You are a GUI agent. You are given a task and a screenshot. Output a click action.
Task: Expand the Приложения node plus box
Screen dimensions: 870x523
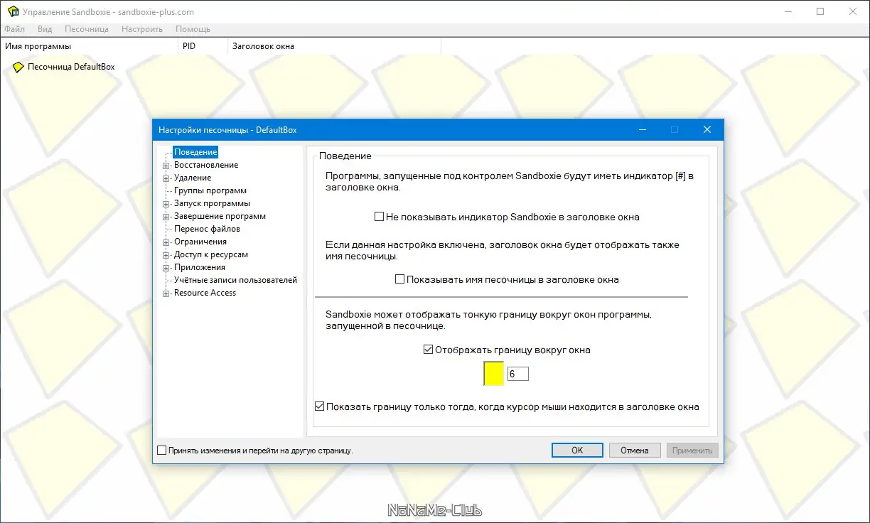[166, 268]
